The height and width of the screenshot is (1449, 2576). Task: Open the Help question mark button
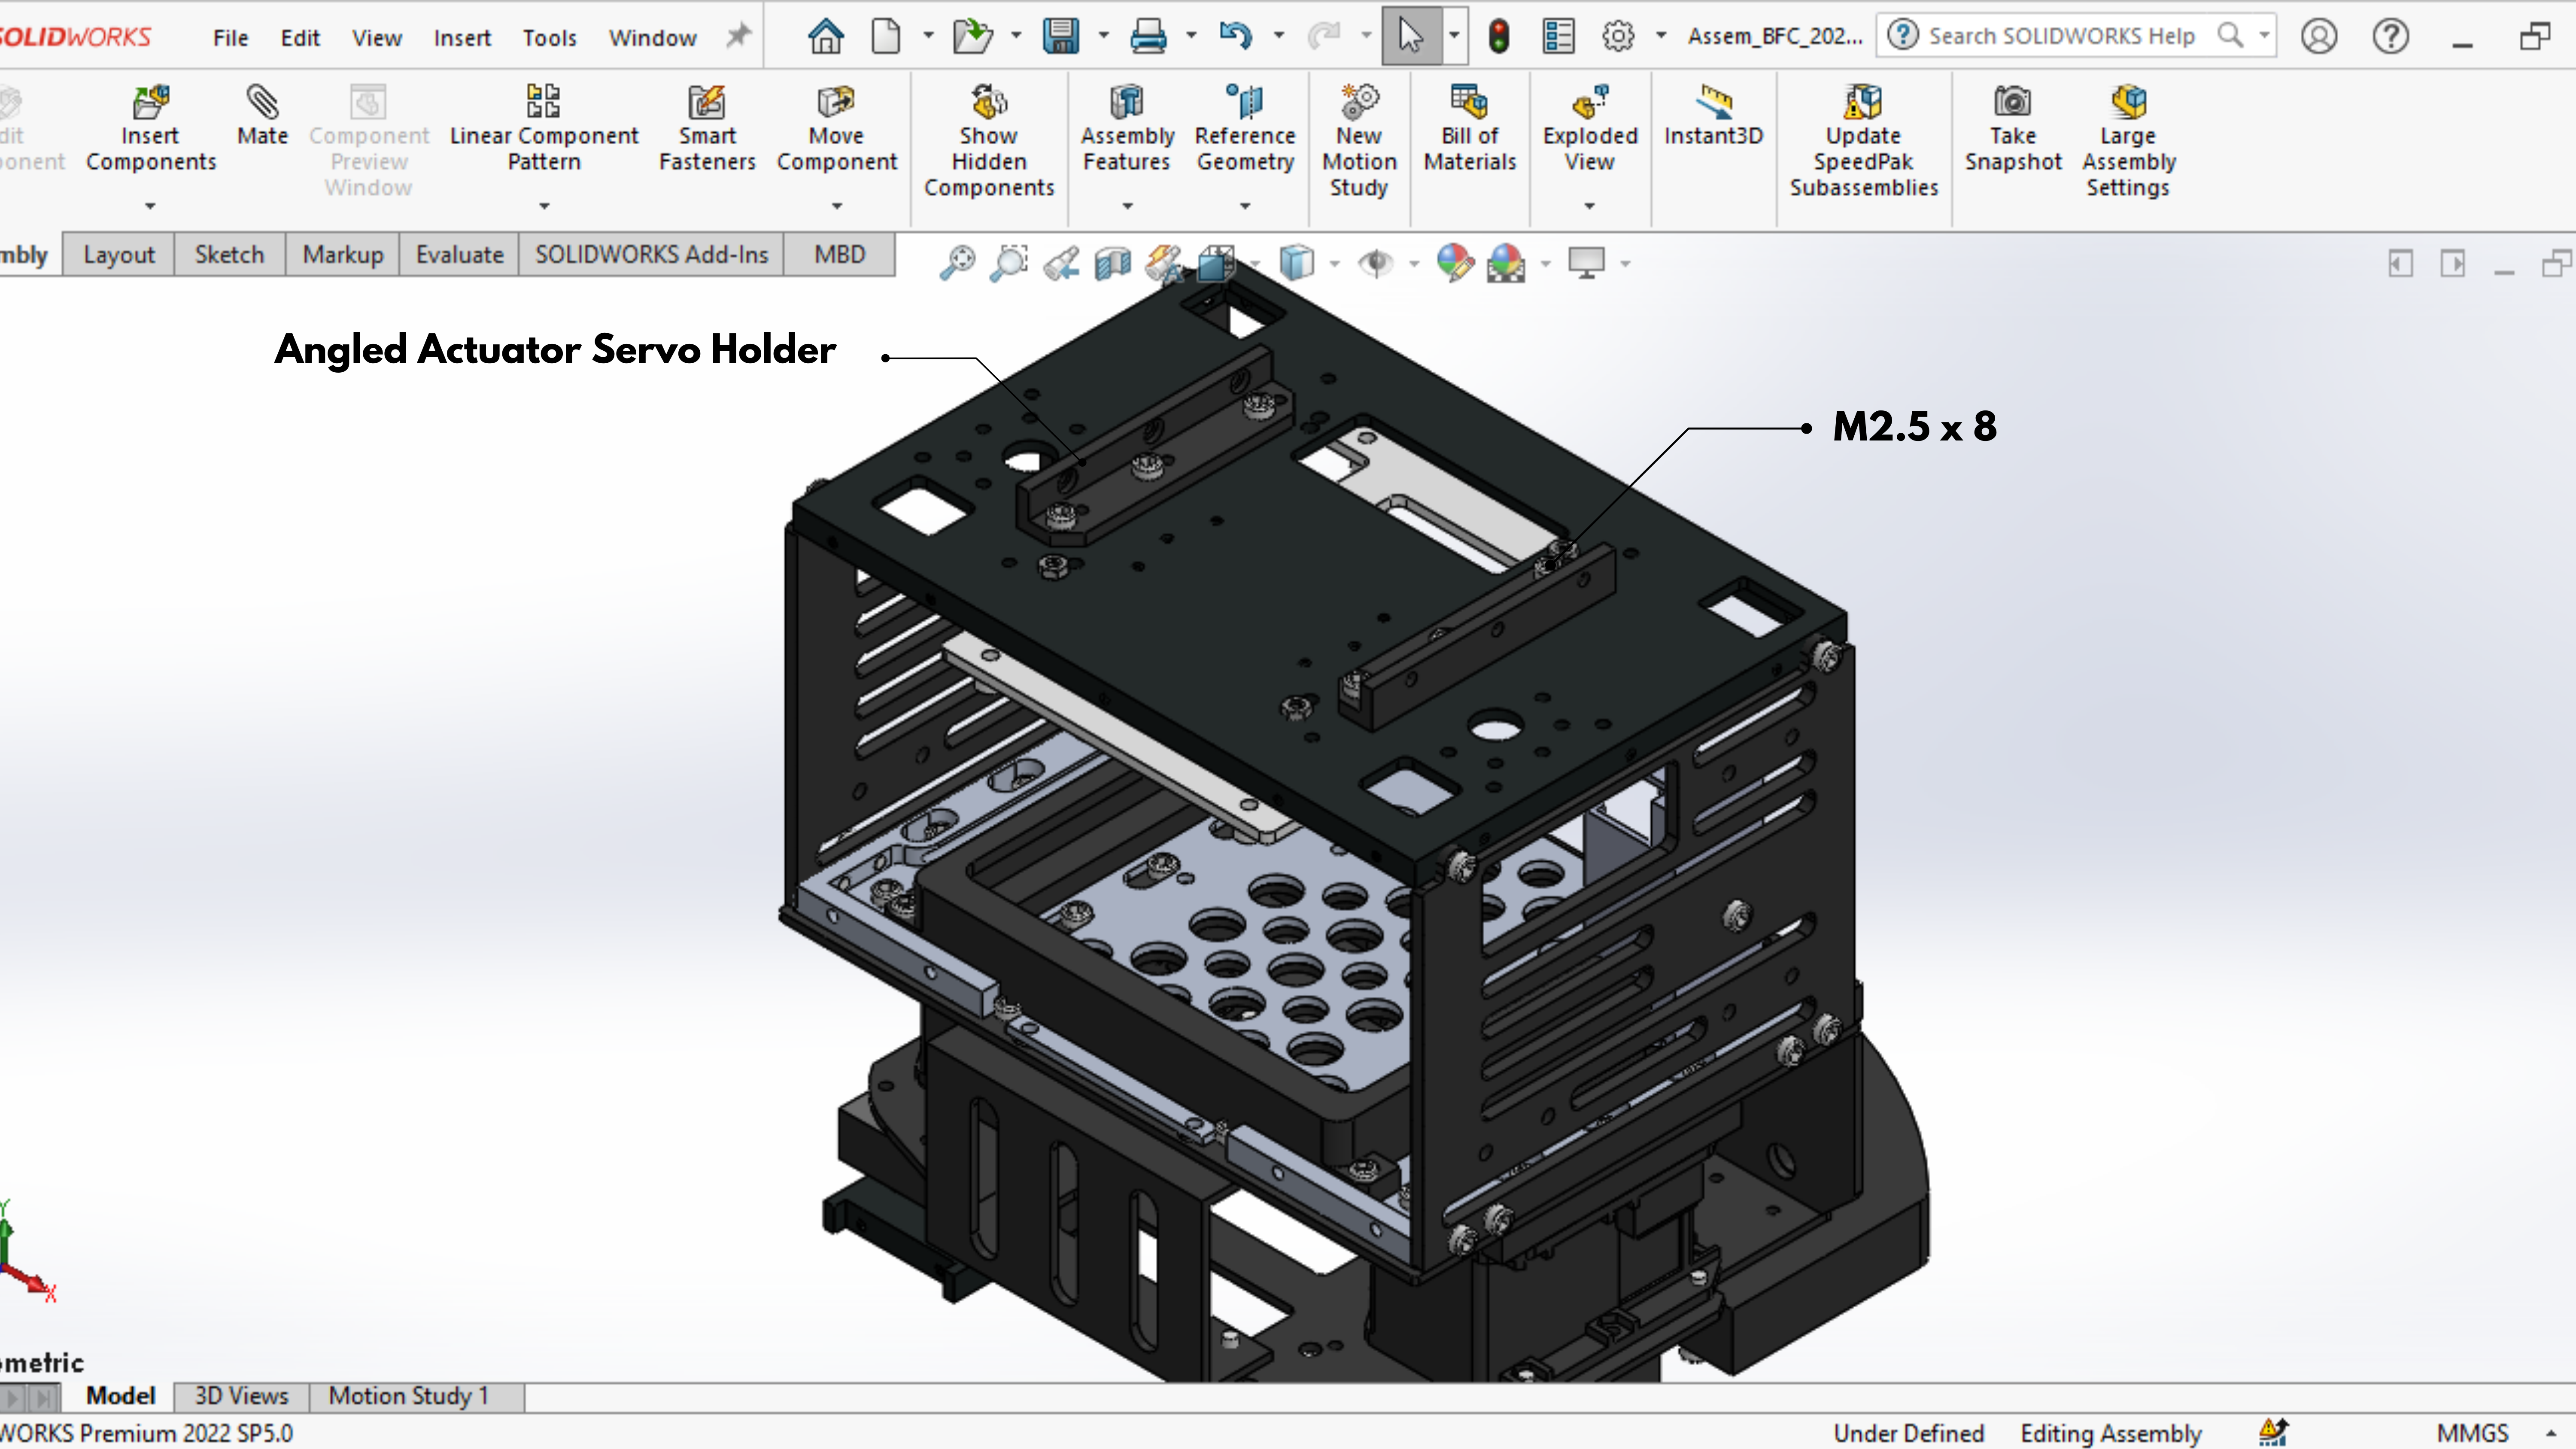click(2391, 37)
